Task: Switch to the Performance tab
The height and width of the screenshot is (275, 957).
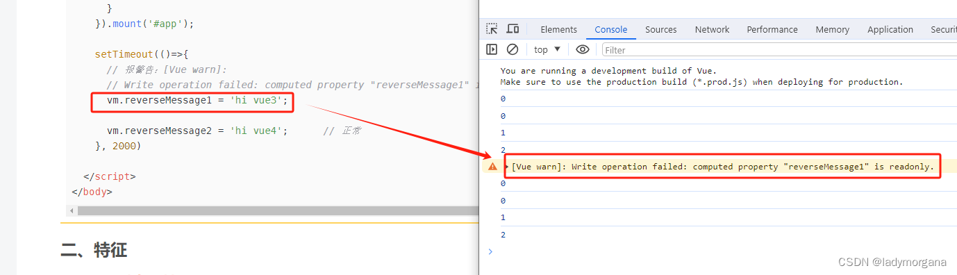Action: (x=772, y=29)
